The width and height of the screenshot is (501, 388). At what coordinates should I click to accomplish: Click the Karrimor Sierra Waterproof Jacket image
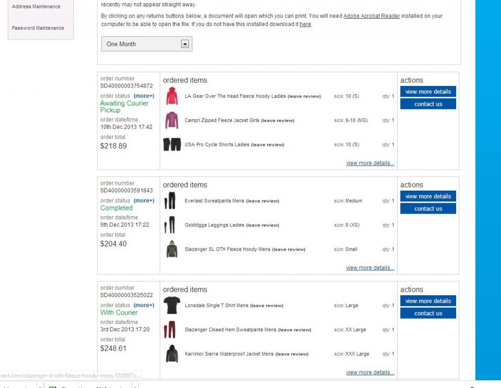tap(172, 354)
